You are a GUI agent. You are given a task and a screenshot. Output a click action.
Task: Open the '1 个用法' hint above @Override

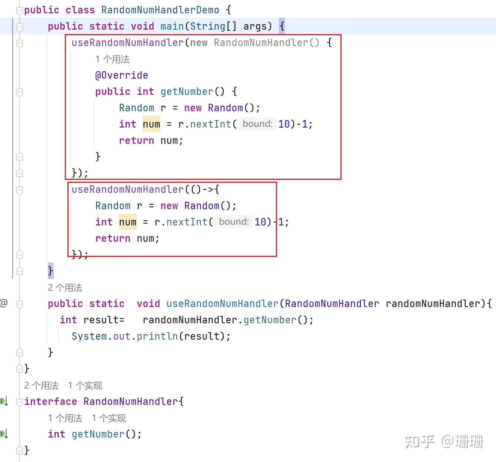[113, 59]
